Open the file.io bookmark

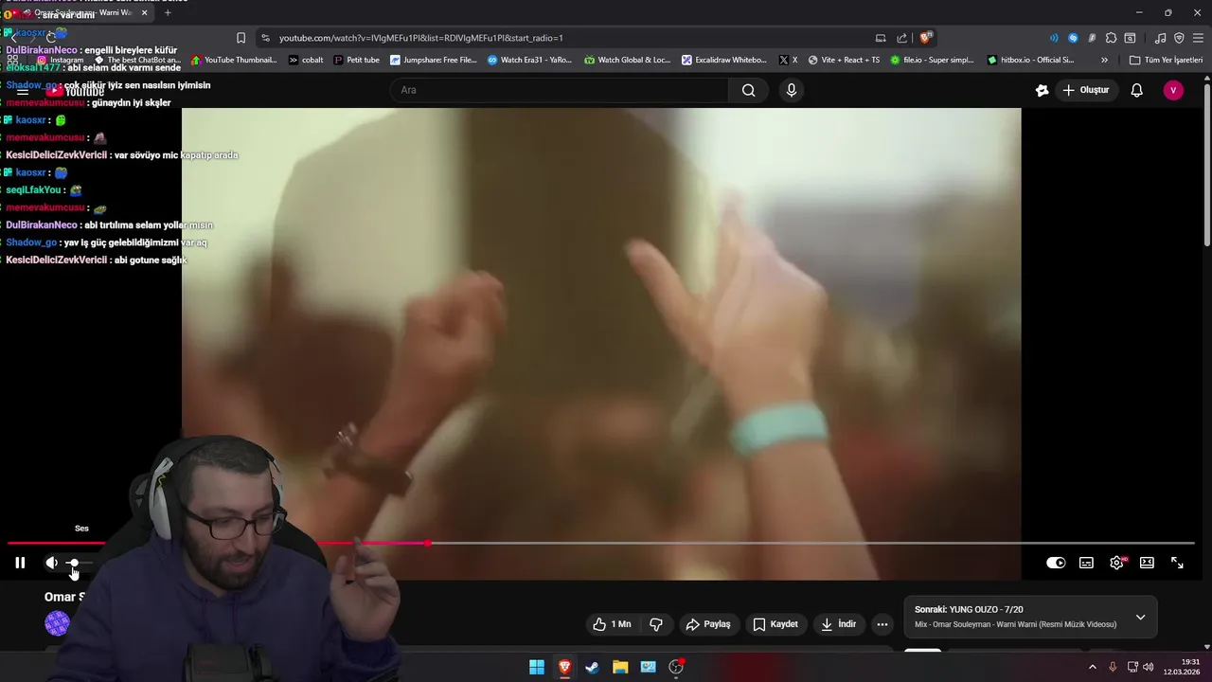[932, 60]
